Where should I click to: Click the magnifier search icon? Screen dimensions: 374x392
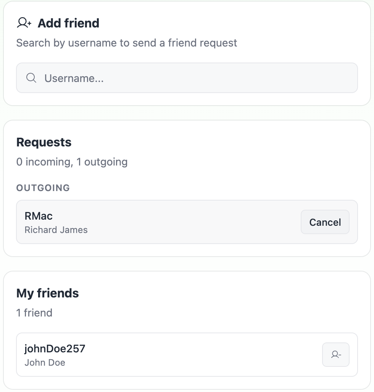[x=31, y=78]
